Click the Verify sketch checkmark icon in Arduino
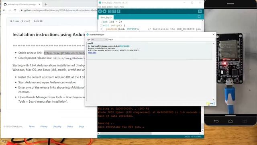 coord(100,11)
